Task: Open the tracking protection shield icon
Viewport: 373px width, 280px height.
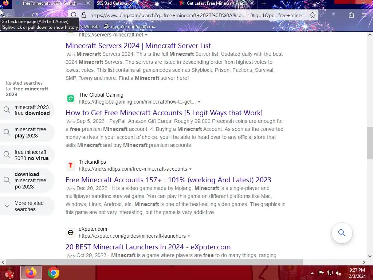Action: click(x=74, y=15)
